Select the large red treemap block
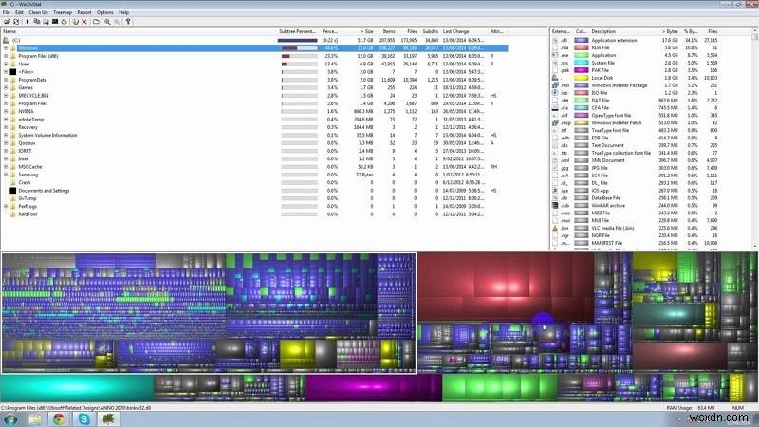 [x=505, y=287]
